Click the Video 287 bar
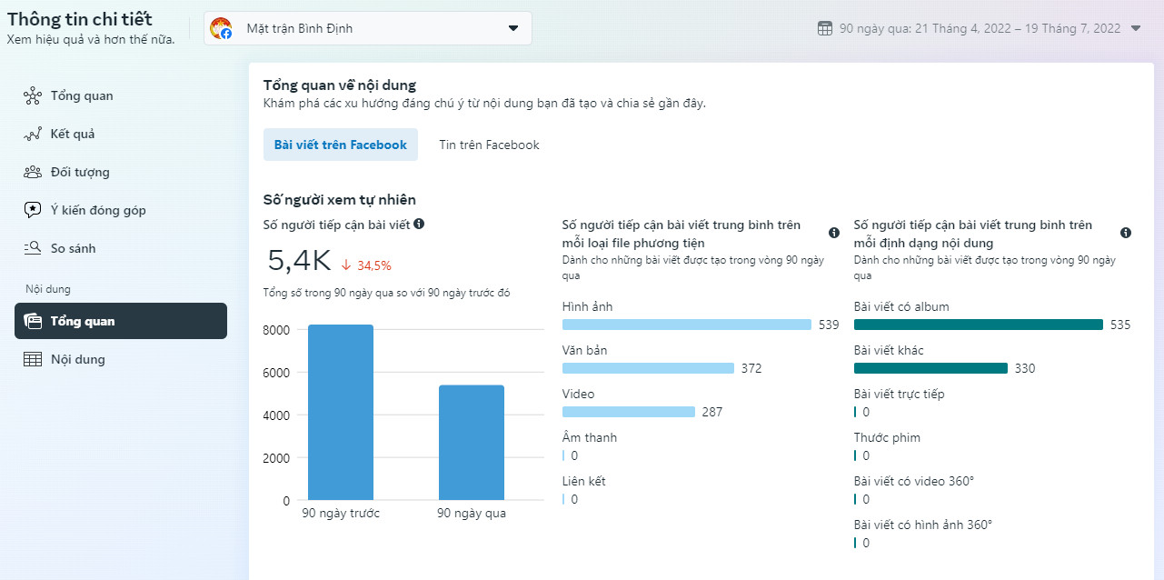The image size is (1164, 580). (629, 412)
